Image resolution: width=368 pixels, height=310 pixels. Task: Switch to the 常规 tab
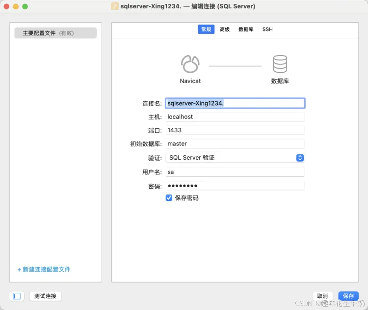click(x=206, y=29)
